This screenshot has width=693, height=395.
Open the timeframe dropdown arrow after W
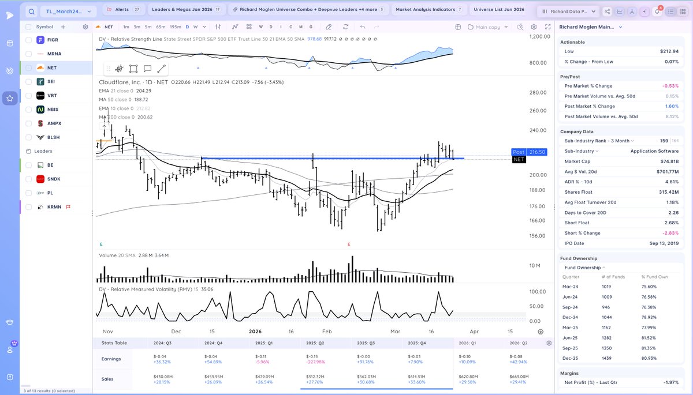click(x=203, y=27)
